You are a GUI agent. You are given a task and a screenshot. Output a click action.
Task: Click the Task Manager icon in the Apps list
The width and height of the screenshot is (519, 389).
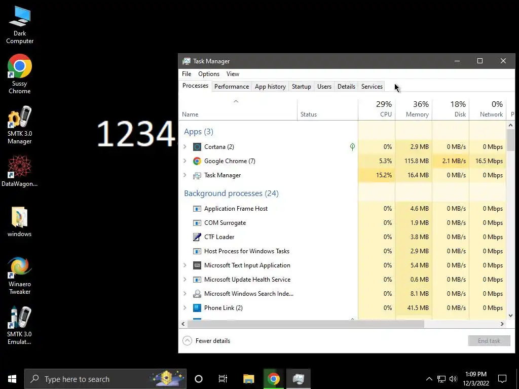tap(197, 175)
